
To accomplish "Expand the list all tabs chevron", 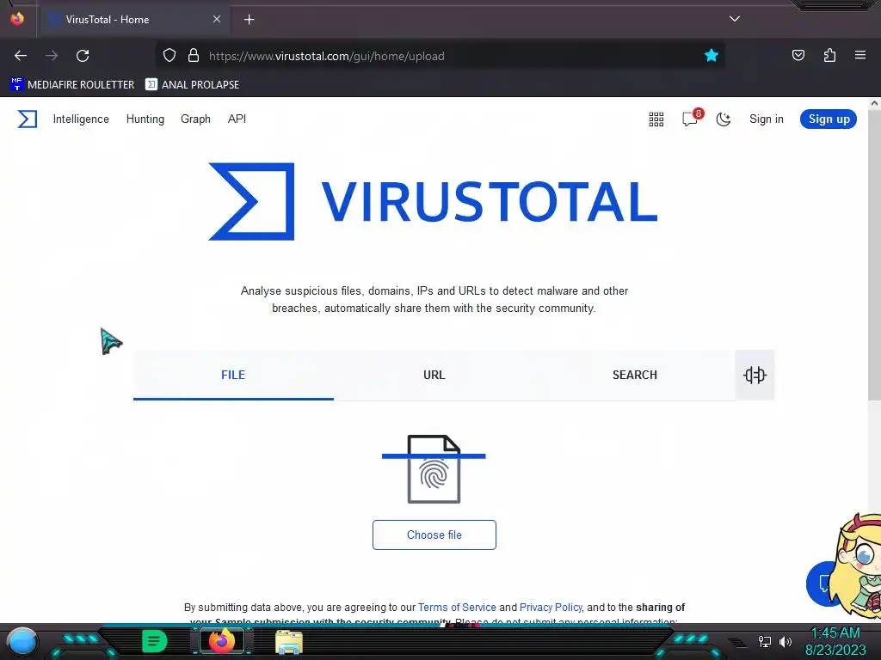I will pos(735,19).
